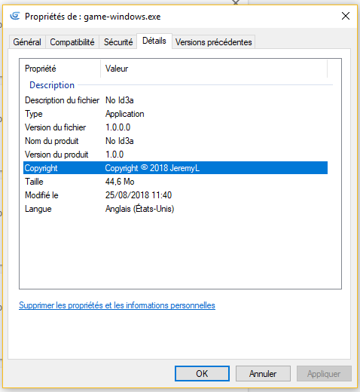Click Supprimer les propriétés et informations personnelles link
The image size is (360, 392).
point(117,305)
